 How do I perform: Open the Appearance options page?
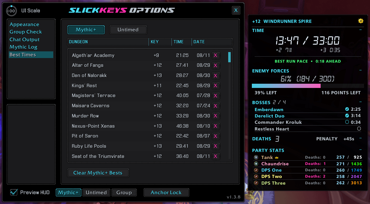[24, 25]
